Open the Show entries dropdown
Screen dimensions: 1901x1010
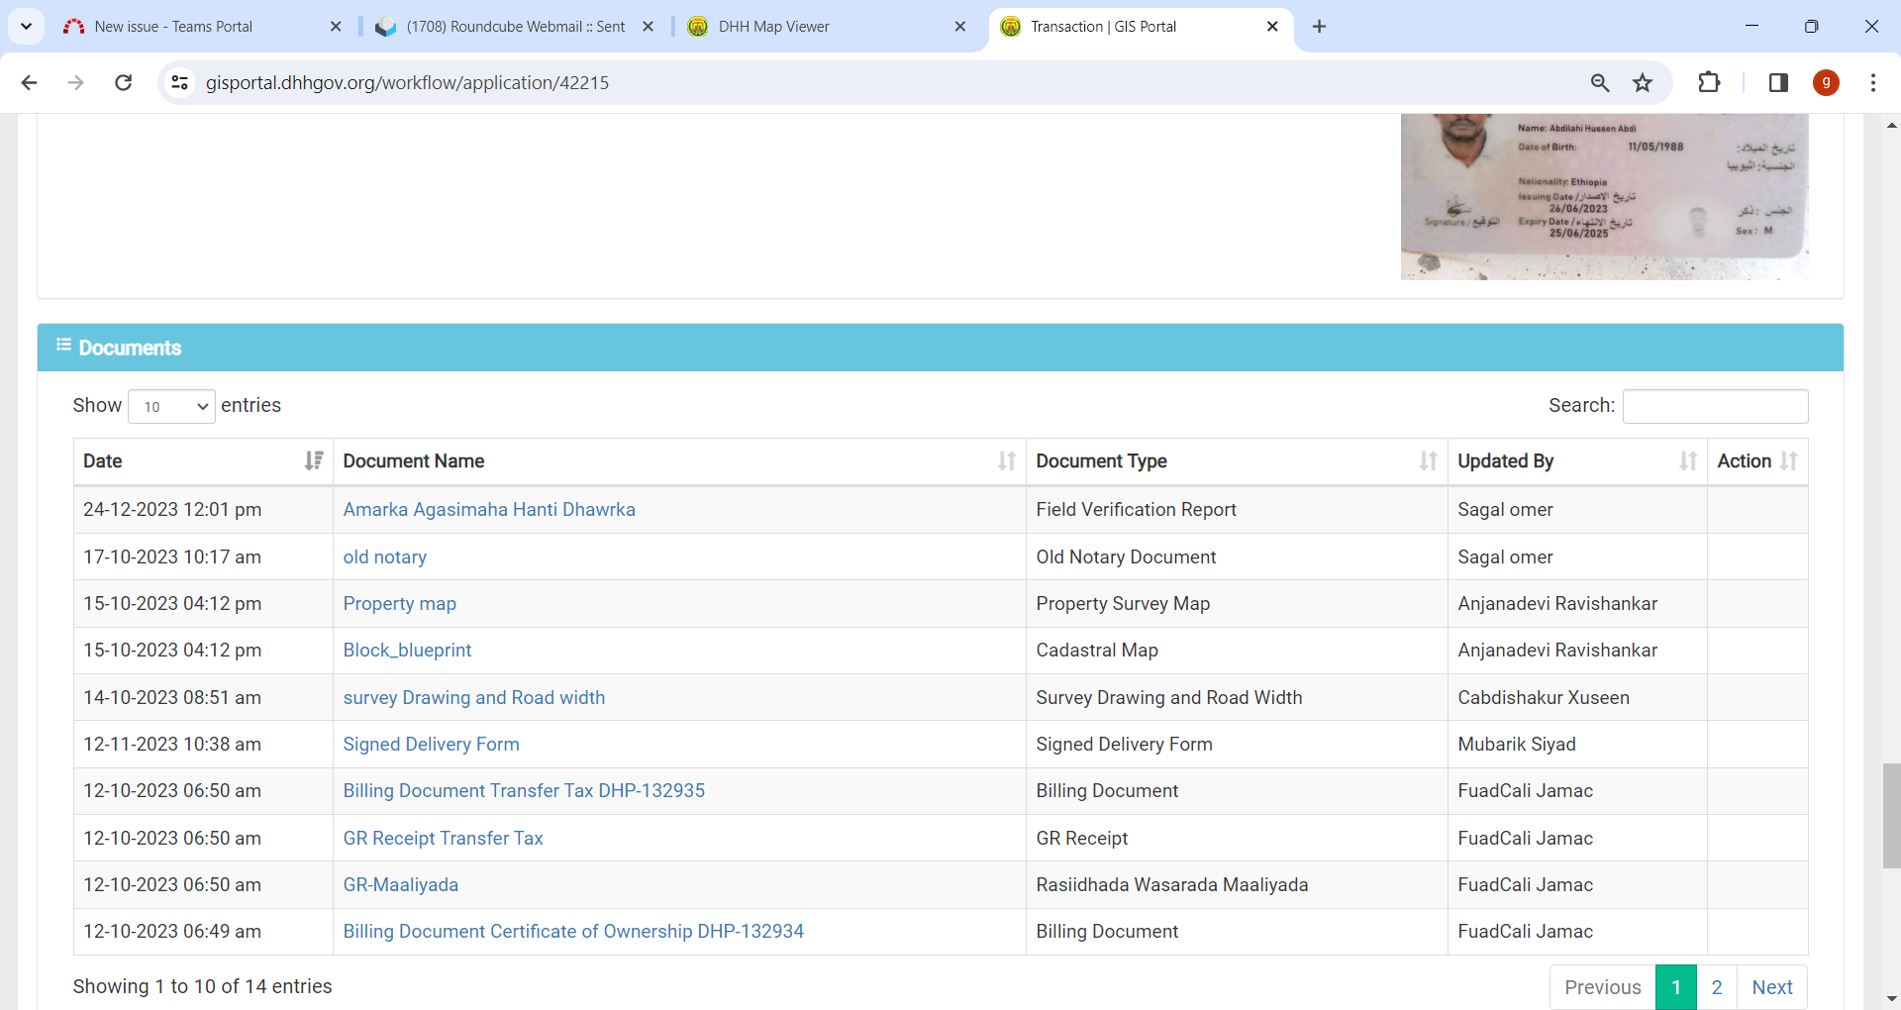172,406
